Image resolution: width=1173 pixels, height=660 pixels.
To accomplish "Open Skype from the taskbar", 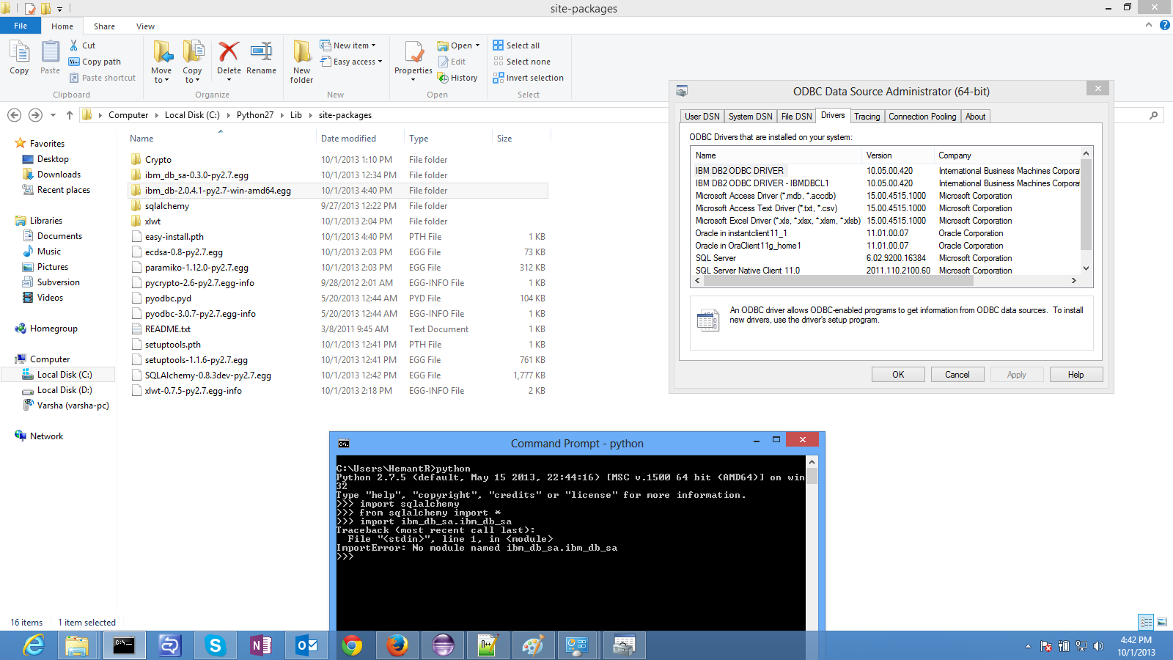I will 215,645.
